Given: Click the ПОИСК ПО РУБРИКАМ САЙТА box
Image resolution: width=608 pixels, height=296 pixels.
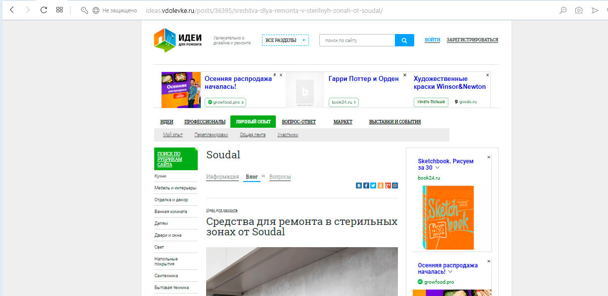Looking at the screenshot, I should (175, 159).
